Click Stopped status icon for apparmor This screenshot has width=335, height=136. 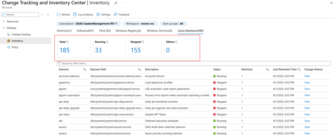(x=214, y=82)
